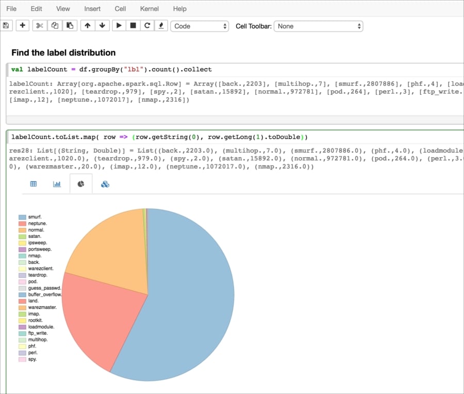Open the Insert menu
The image size is (464, 394).
tap(92, 8)
